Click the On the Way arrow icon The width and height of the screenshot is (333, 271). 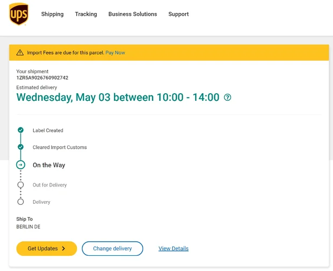tap(21, 165)
